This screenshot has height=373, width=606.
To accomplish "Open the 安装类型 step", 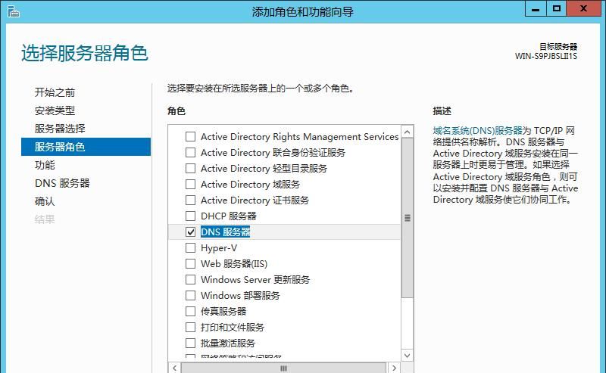I will pyautogui.click(x=55, y=110).
